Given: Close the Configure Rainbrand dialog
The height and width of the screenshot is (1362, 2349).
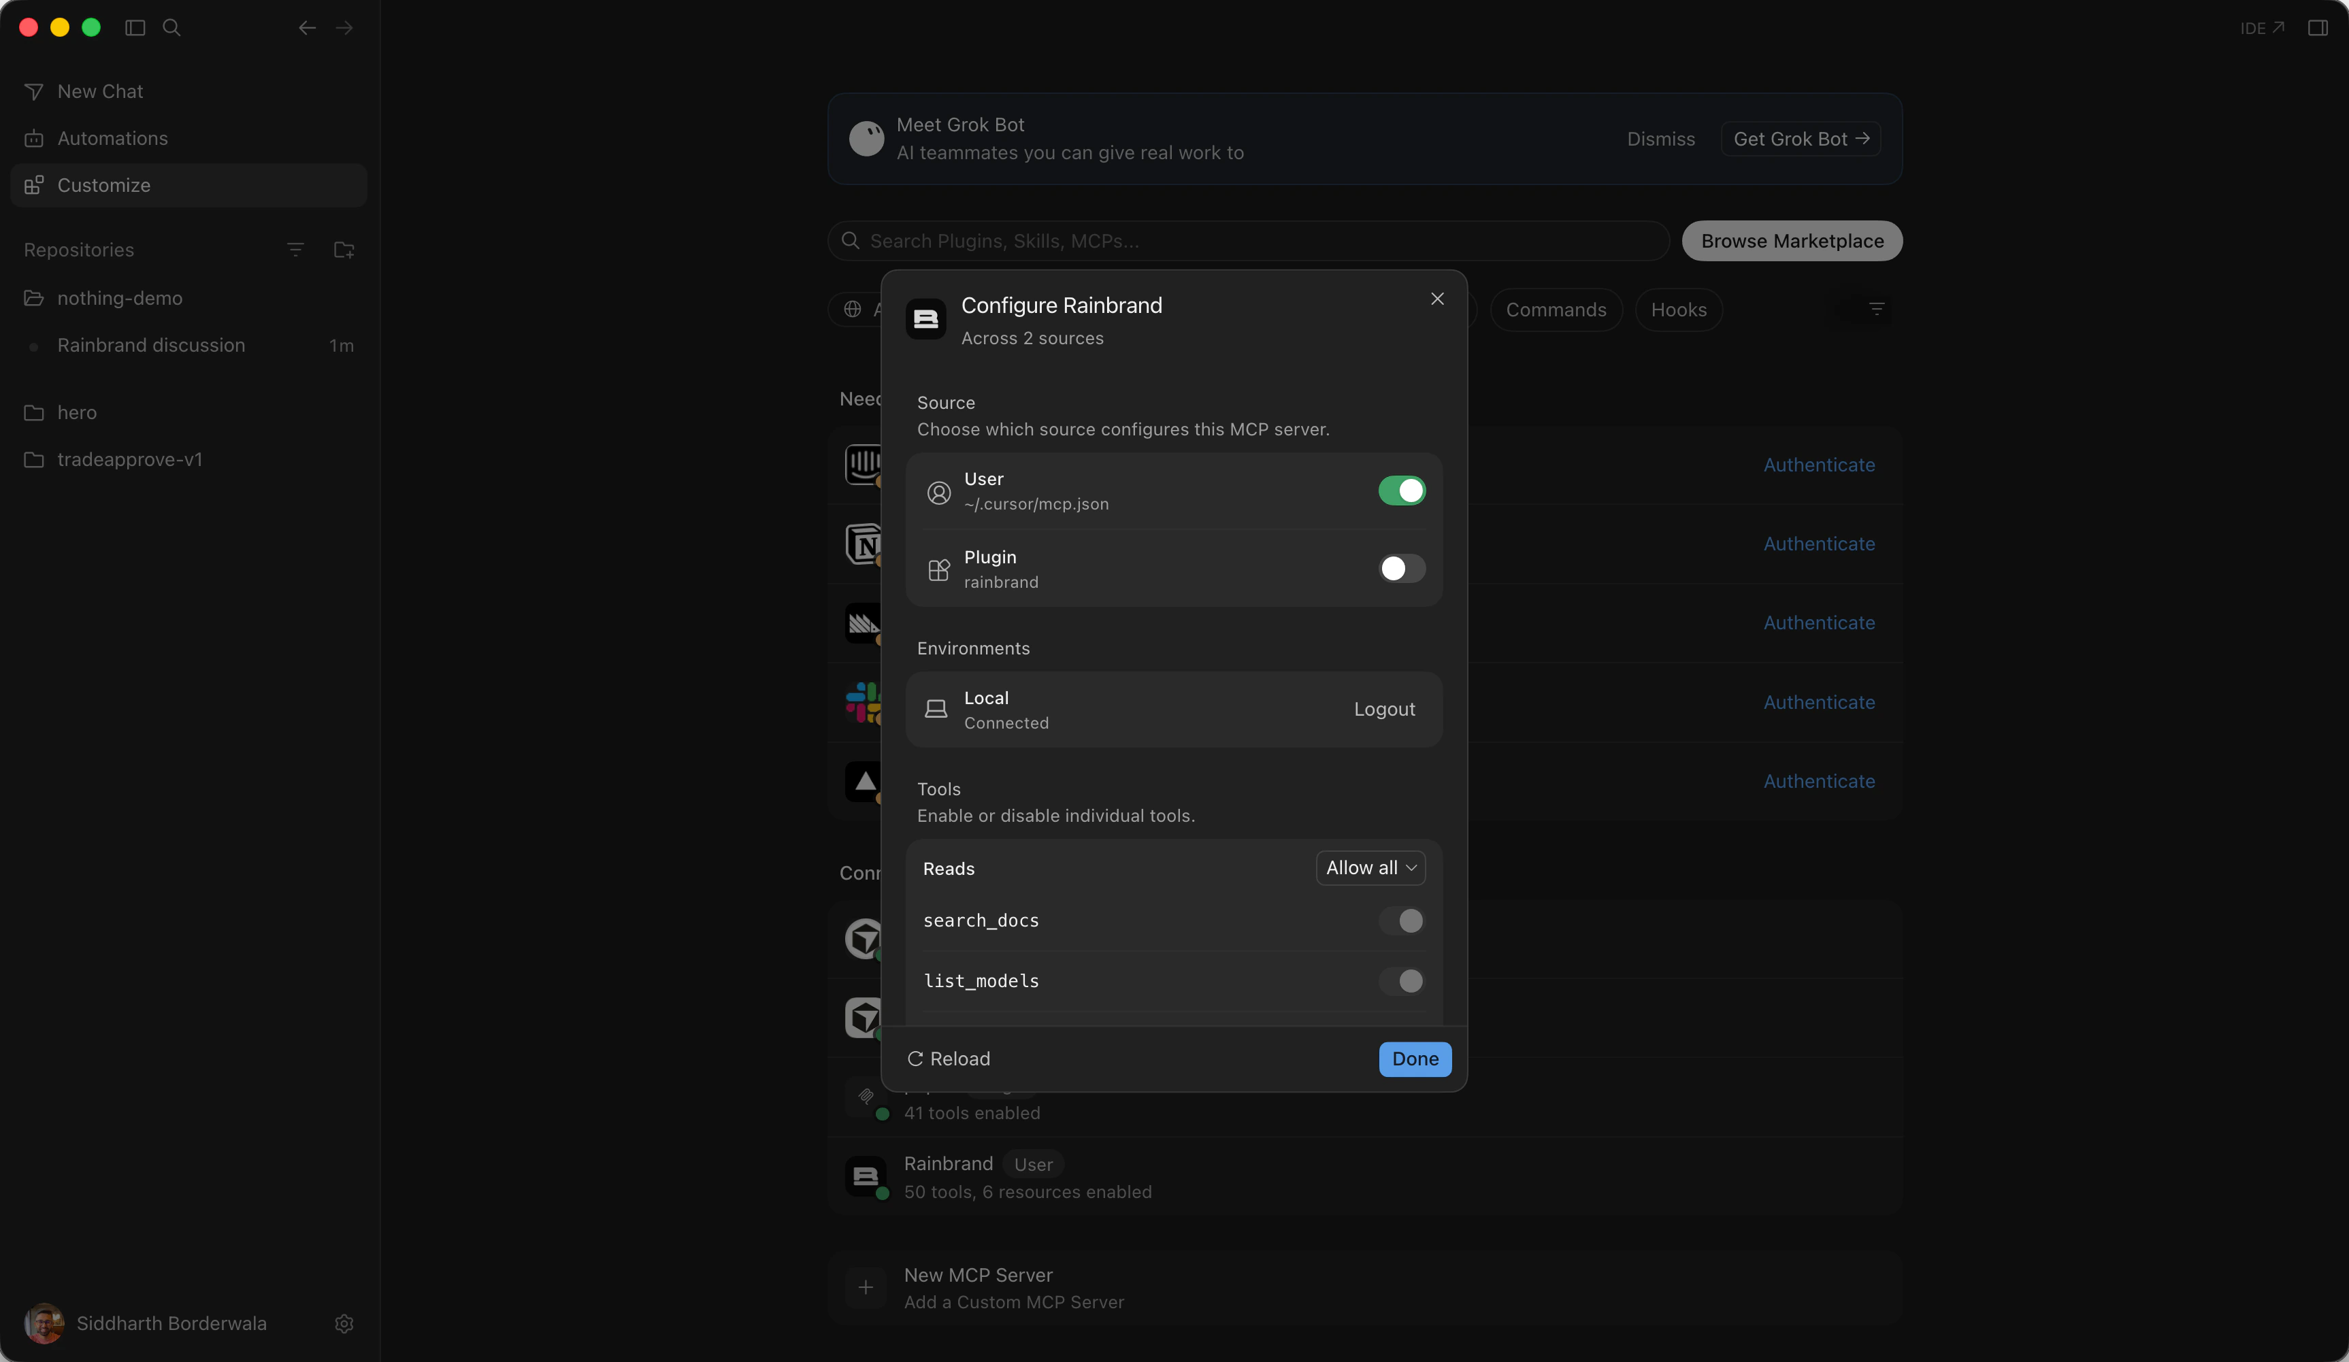Looking at the screenshot, I should [x=1437, y=298].
